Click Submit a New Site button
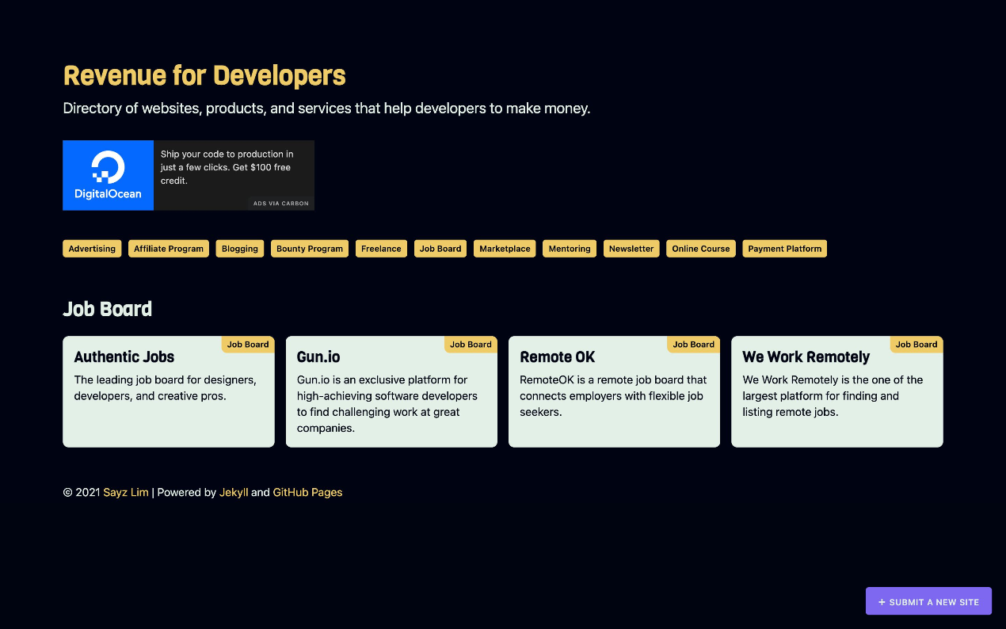This screenshot has width=1006, height=629. [x=928, y=601]
